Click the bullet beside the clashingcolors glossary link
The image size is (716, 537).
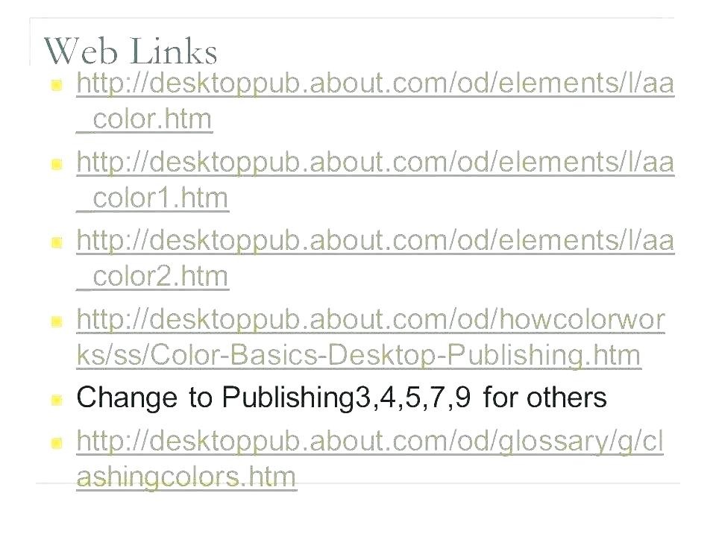pyautogui.click(x=56, y=444)
